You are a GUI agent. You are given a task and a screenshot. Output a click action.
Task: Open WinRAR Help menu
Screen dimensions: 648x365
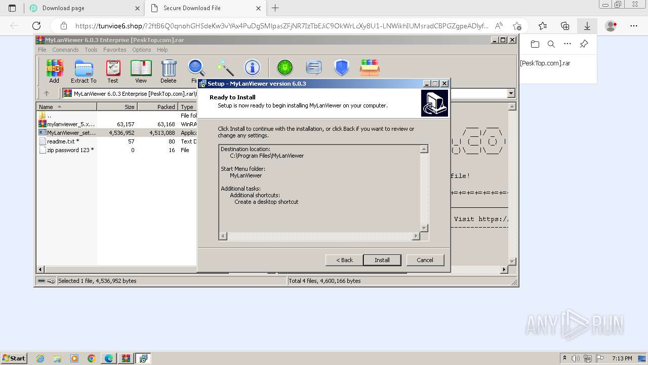[162, 50]
